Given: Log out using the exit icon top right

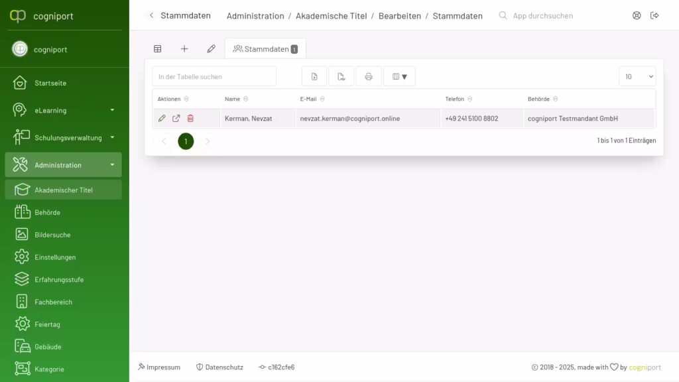Looking at the screenshot, I should (x=655, y=15).
